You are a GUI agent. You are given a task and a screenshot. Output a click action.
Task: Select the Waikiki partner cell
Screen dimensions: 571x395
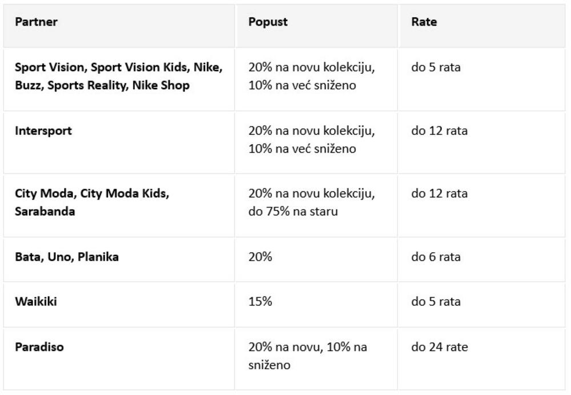(x=36, y=301)
